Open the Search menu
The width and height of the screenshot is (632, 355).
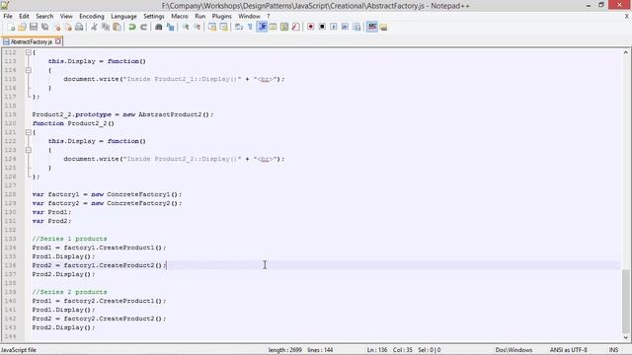pyautogui.click(x=44, y=16)
